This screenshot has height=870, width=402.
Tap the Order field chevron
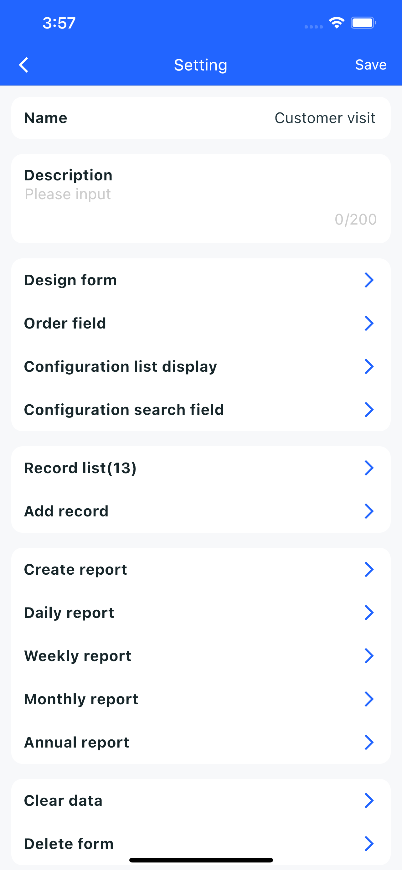point(369,323)
